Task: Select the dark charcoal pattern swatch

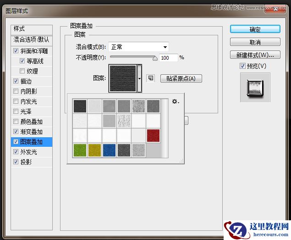Action: (x=80, y=106)
